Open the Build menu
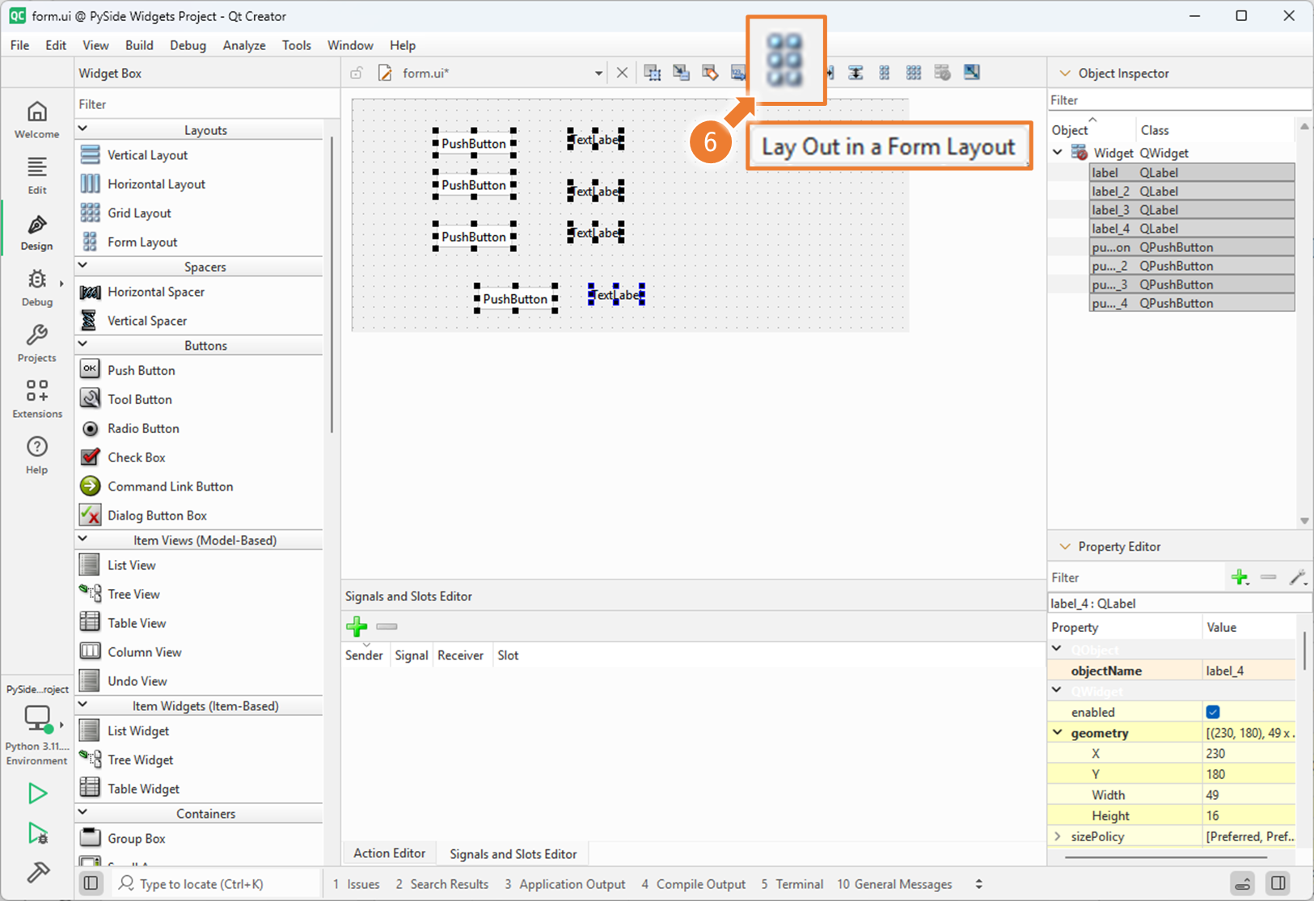1314x901 pixels. click(x=139, y=45)
